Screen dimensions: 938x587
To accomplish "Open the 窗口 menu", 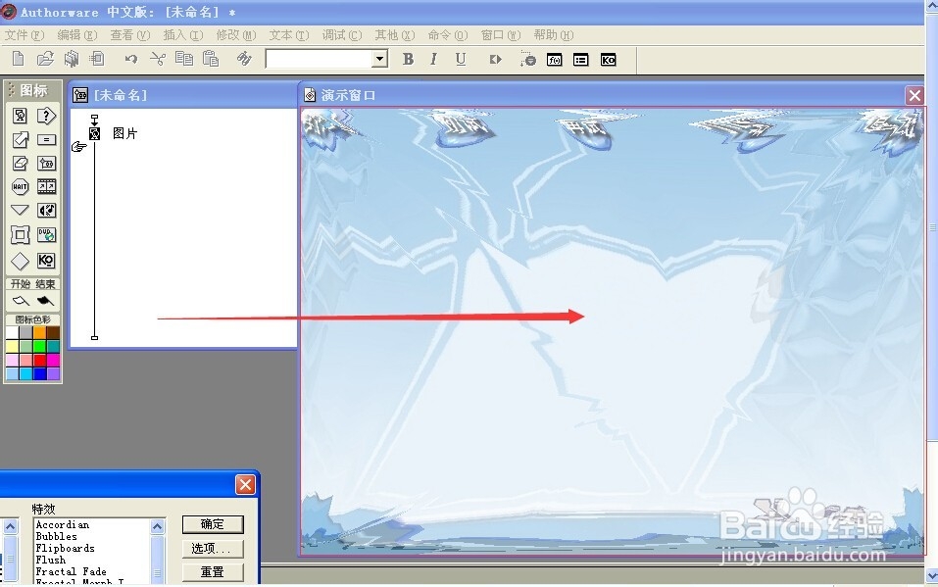I will point(501,35).
